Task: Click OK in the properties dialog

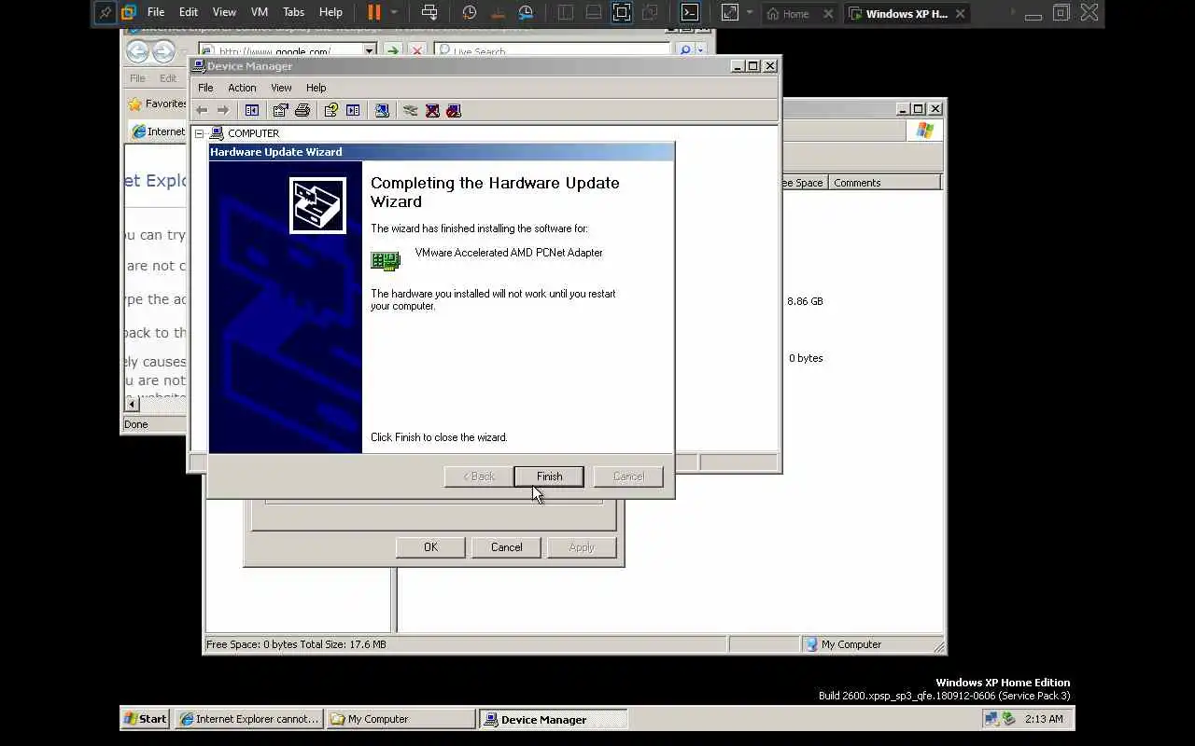Action: [430, 547]
